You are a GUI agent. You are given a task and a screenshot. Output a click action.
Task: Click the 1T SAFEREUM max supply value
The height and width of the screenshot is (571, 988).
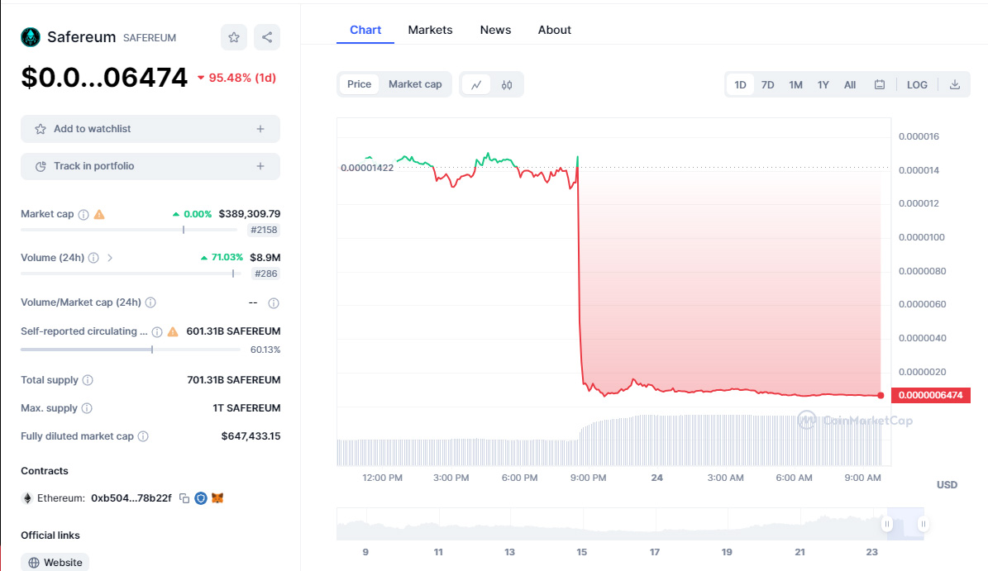246,408
